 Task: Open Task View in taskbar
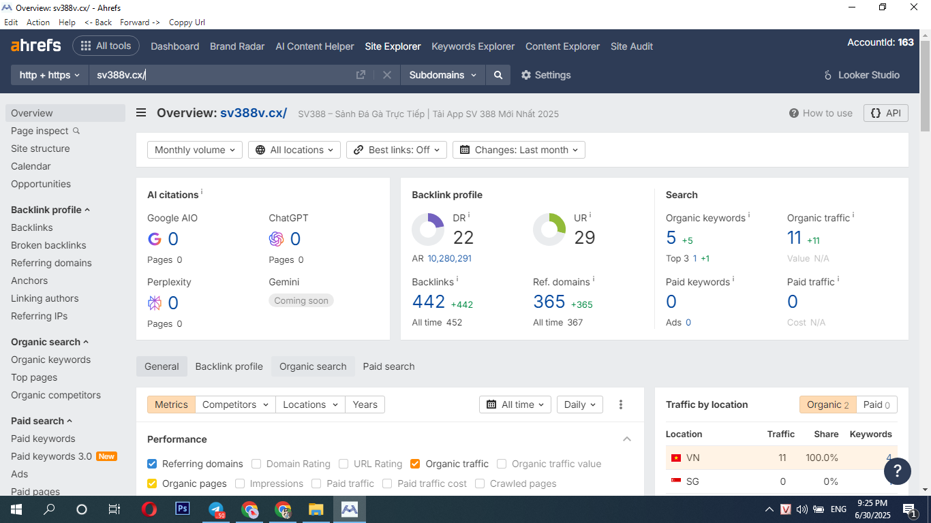[115, 509]
